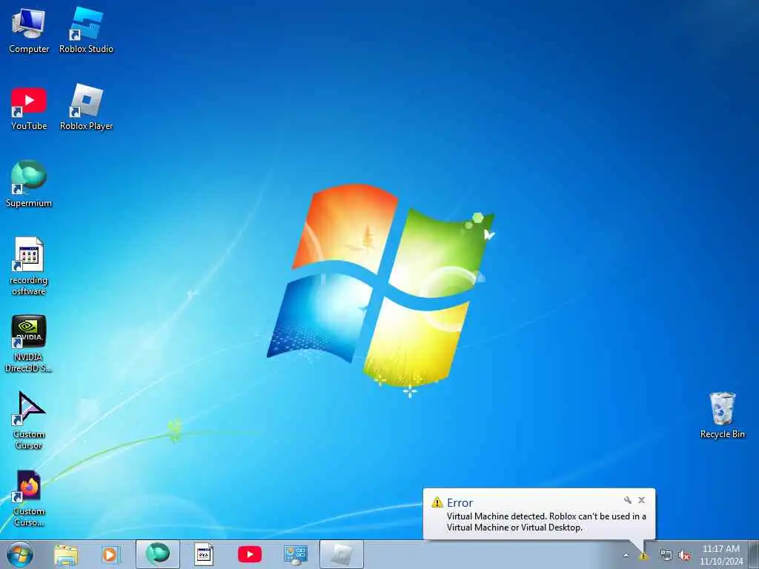Open the YouTube desktop shortcut
This screenshot has width=759, height=569.
coord(29,108)
